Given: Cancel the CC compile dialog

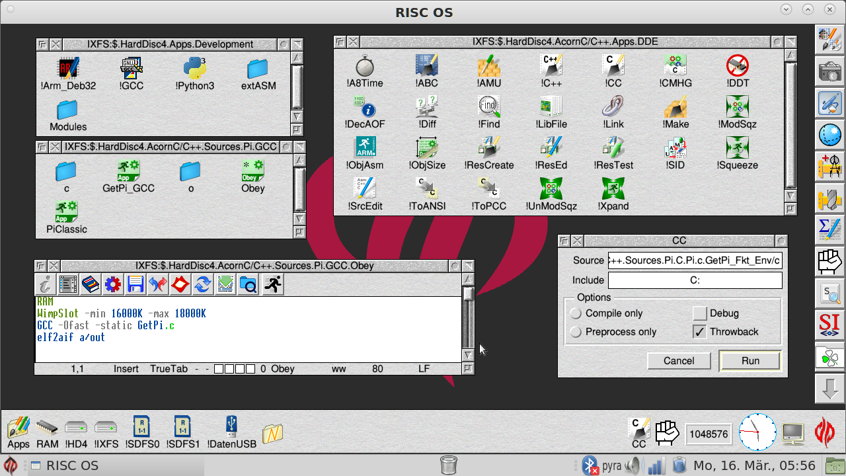Looking at the screenshot, I should [679, 361].
